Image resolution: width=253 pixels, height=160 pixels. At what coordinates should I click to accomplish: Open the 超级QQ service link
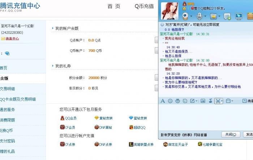point(137,128)
